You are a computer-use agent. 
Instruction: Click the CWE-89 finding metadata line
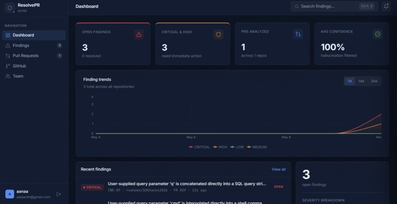157,190
